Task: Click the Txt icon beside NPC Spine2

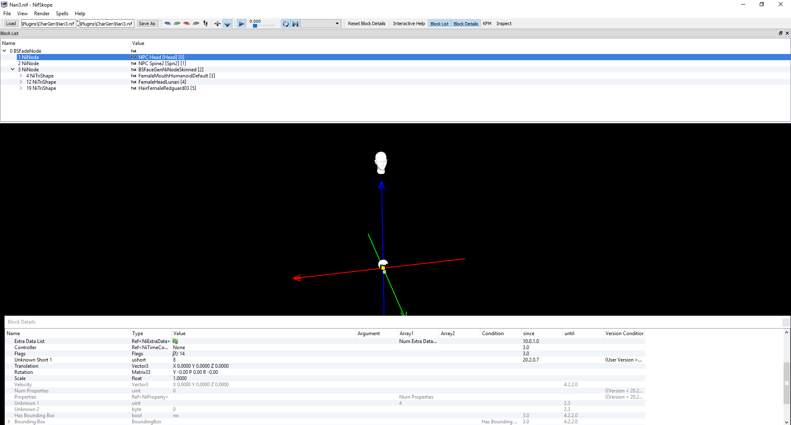Action: (x=133, y=63)
